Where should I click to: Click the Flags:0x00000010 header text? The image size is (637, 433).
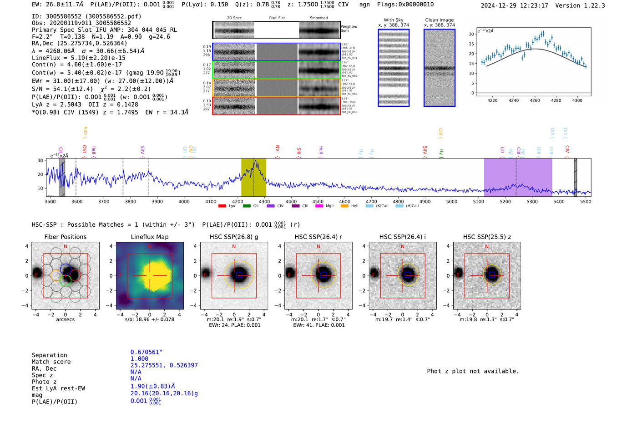pos(405,5)
